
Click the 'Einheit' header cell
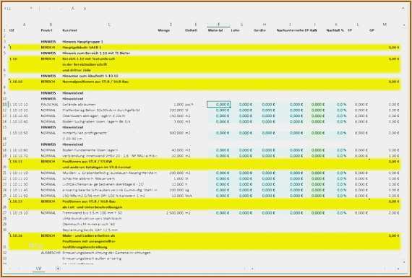point(191,30)
